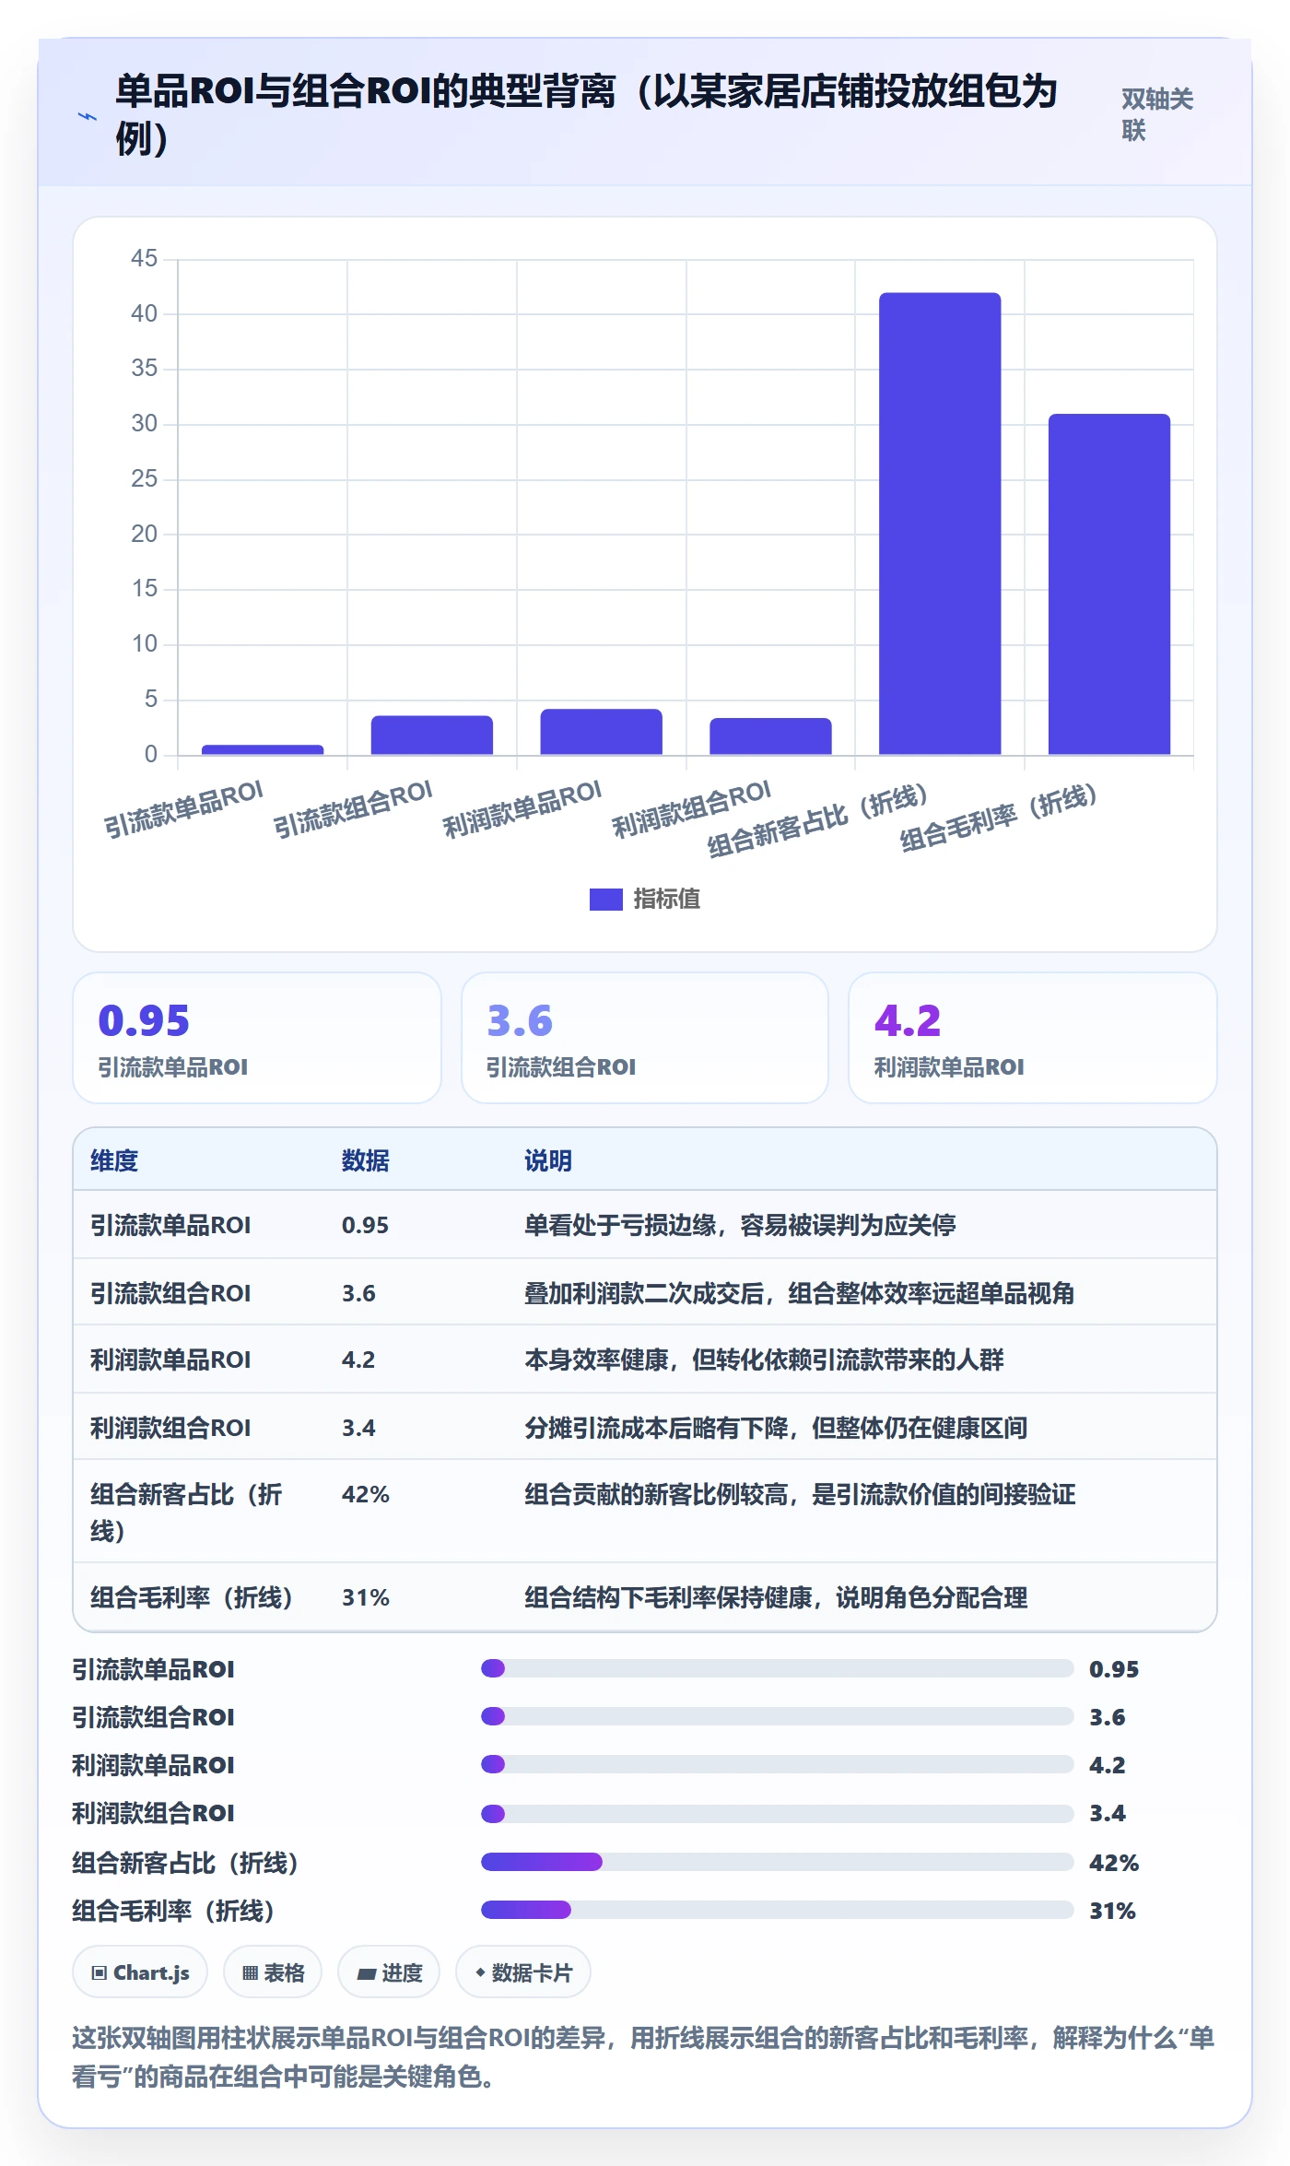Click the 组合毛利率 progress bar
The height and width of the screenshot is (2166, 1290).
coord(778,1910)
